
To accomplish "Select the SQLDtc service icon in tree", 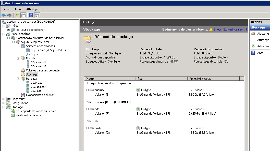I will point(28,54).
